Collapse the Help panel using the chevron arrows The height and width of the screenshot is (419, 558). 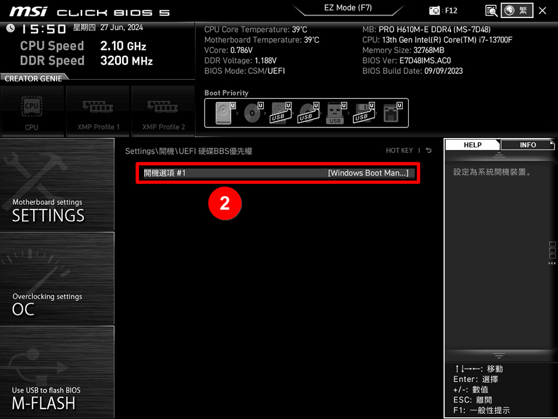(551, 263)
